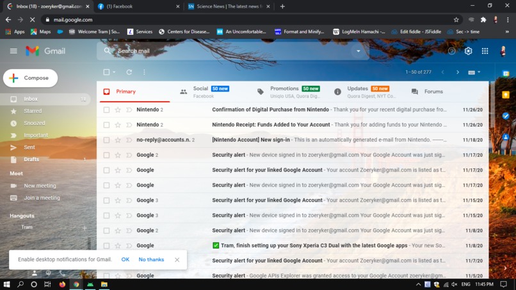
Task: Refresh the inbox with the refresh icon
Action: click(x=129, y=72)
